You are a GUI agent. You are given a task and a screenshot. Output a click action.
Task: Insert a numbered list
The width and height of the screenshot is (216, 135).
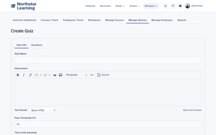click(45, 75)
